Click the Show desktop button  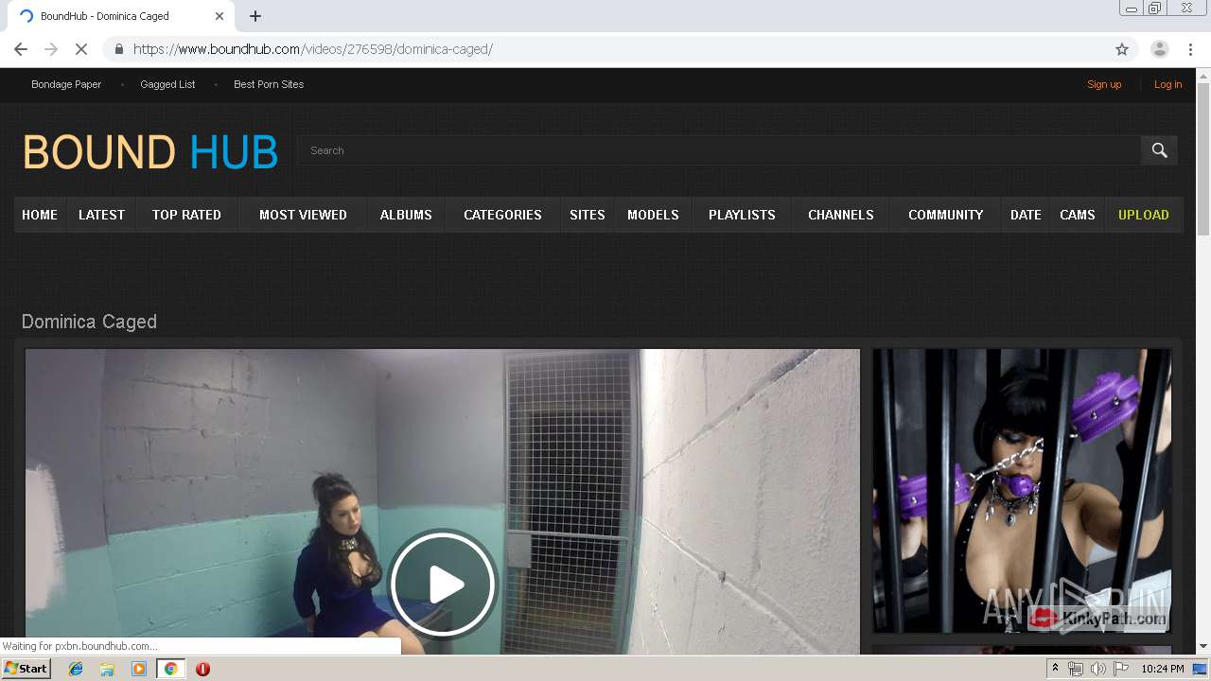1201,669
